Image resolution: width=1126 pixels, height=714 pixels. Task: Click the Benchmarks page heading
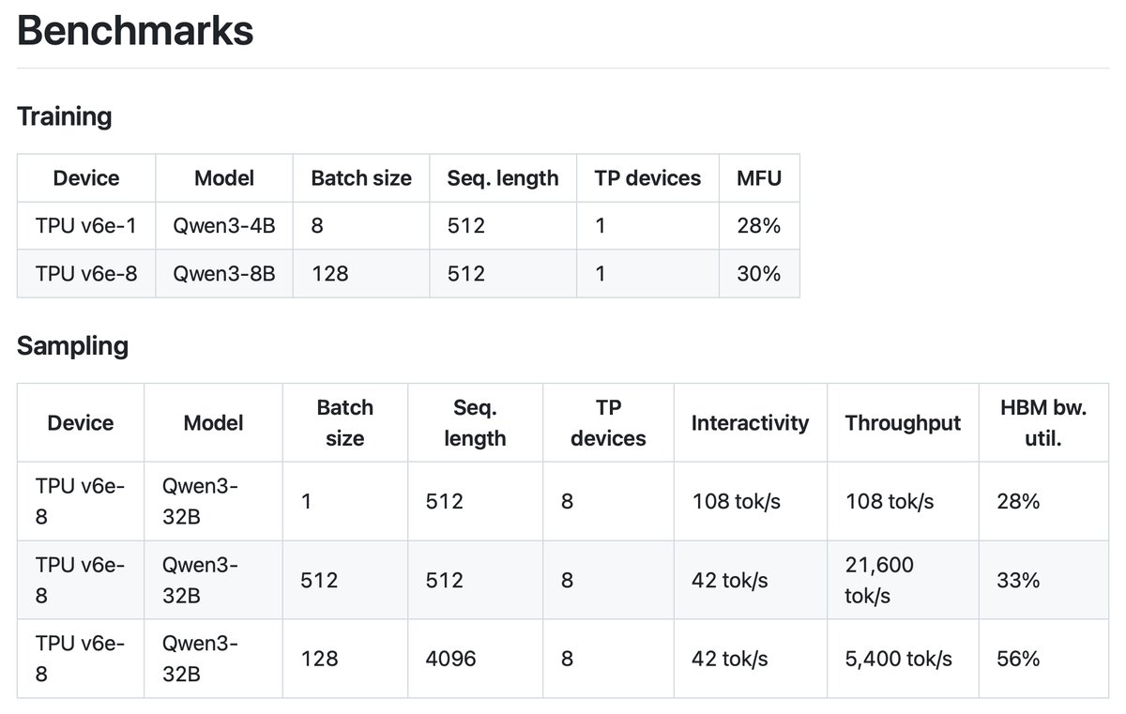[135, 31]
